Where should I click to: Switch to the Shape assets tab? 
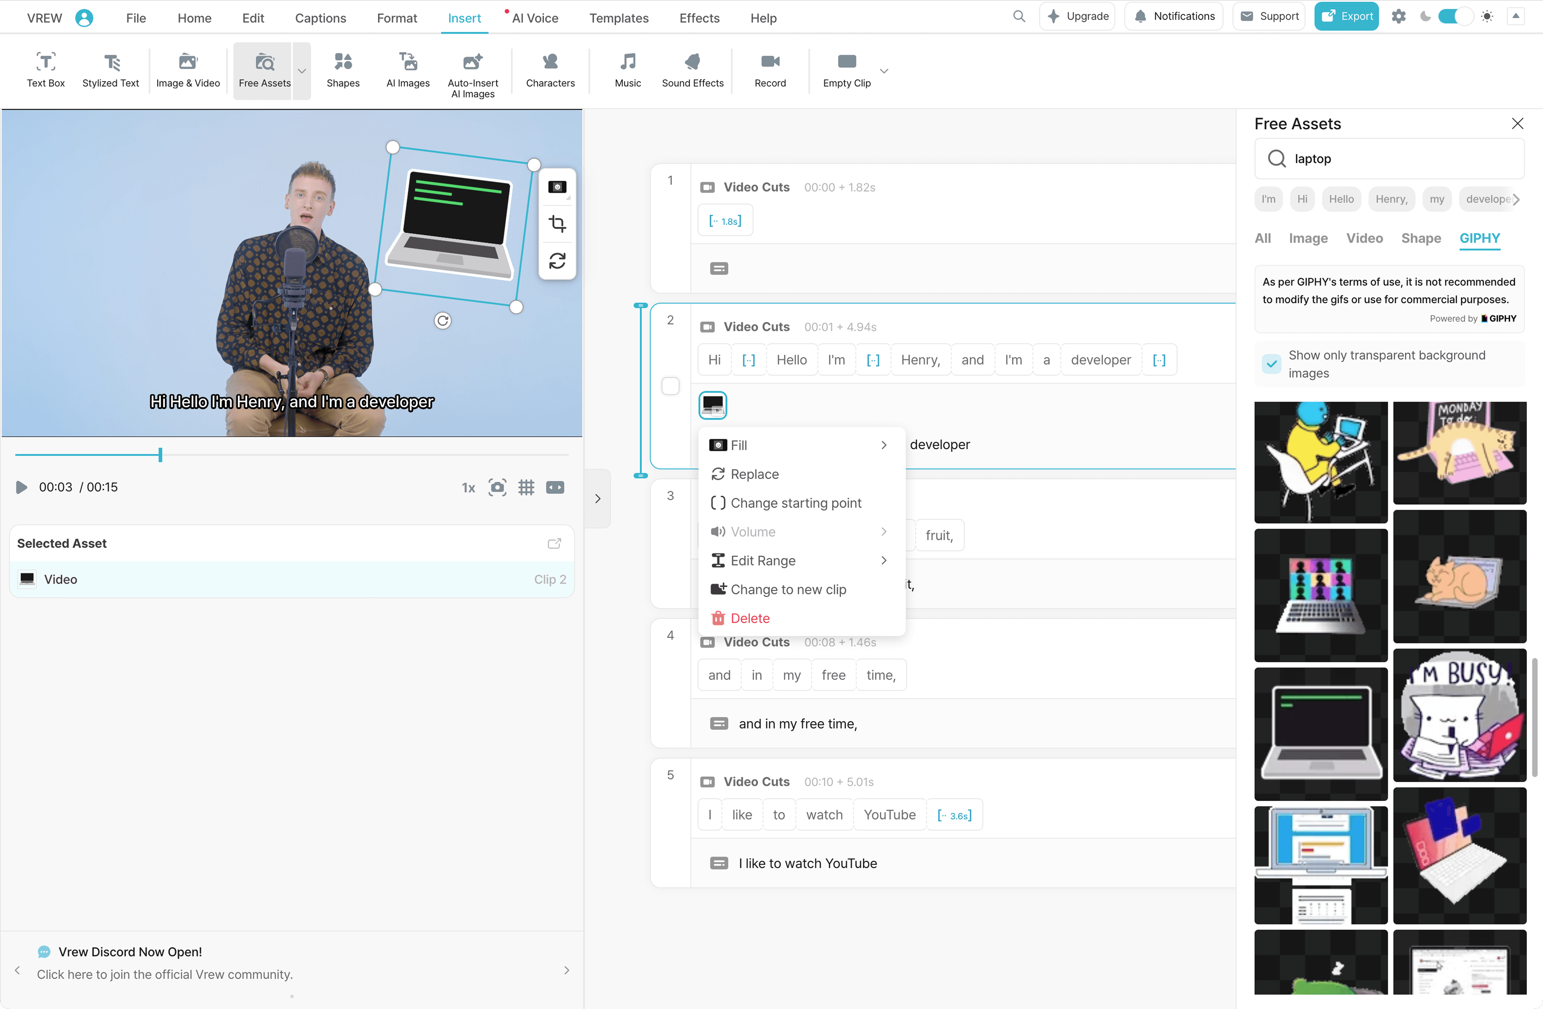click(x=1420, y=238)
